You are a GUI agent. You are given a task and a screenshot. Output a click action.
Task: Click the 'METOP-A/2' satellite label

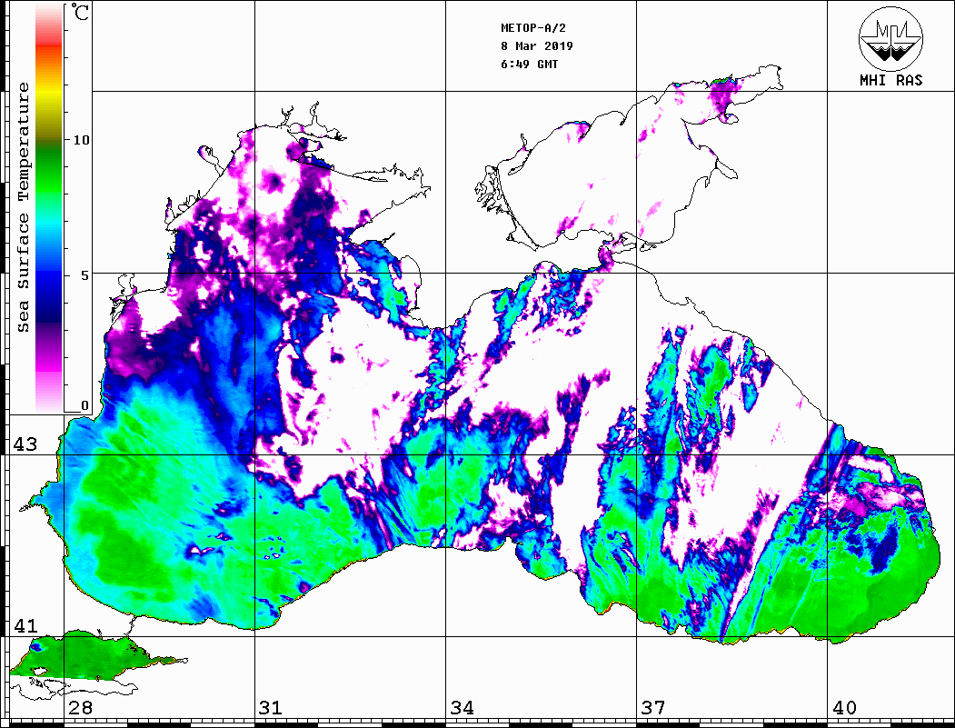[532, 28]
